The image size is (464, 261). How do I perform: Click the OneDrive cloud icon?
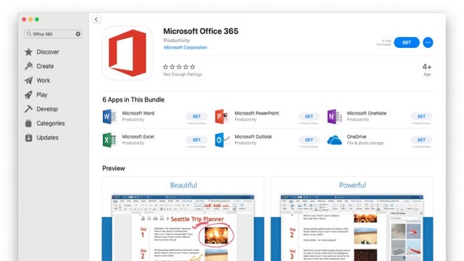(334, 140)
